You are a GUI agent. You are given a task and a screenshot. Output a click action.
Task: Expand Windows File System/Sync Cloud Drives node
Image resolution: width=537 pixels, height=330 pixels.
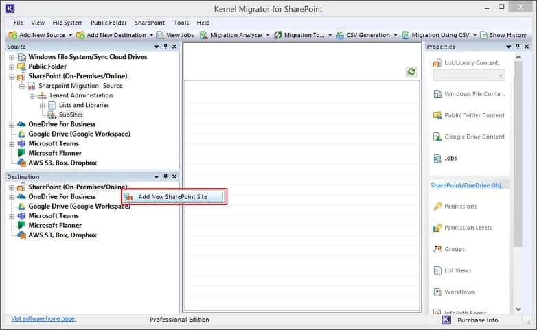[x=12, y=57]
